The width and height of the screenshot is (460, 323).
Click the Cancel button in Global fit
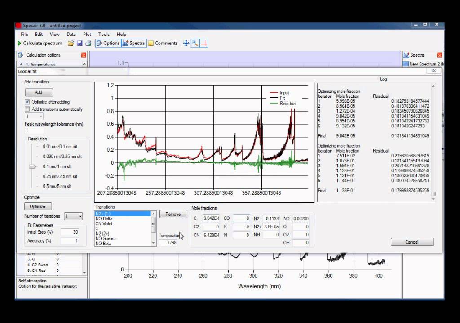click(x=412, y=242)
